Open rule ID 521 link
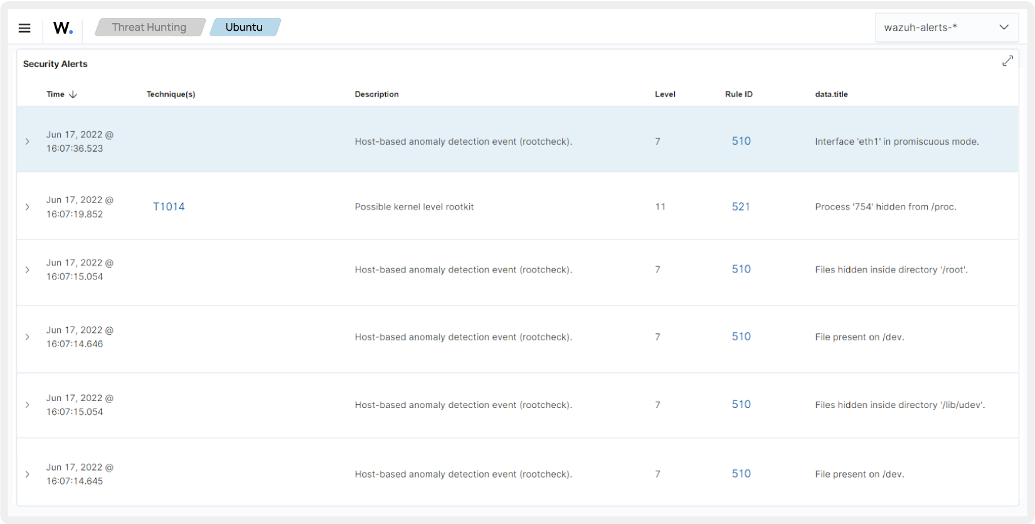Viewport: 1035px width, 524px height. (x=741, y=207)
